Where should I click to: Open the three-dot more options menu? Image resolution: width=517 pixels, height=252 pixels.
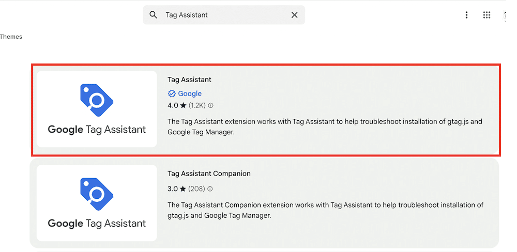(x=466, y=15)
